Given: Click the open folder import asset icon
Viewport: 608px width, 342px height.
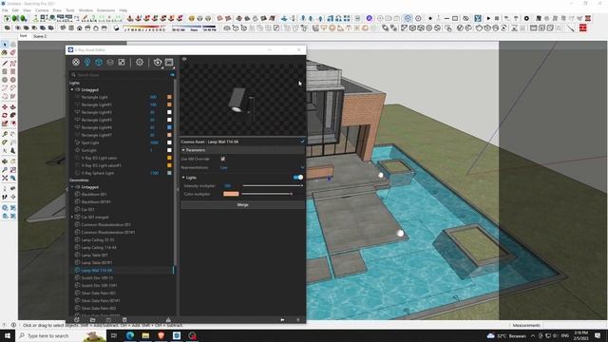Looking at the screenshot, I should (93, 320).
